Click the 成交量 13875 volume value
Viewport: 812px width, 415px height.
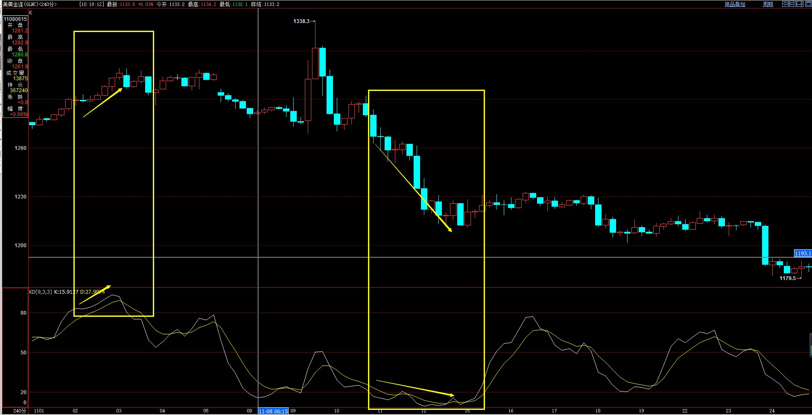[20, 79]
